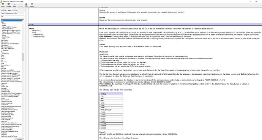This screenshot has width=262, height=140.
Task: Go Back using the toolbar arrow
Action: point(14,5)
